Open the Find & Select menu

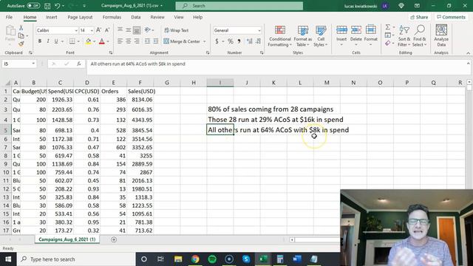click(x=420, y=36)
